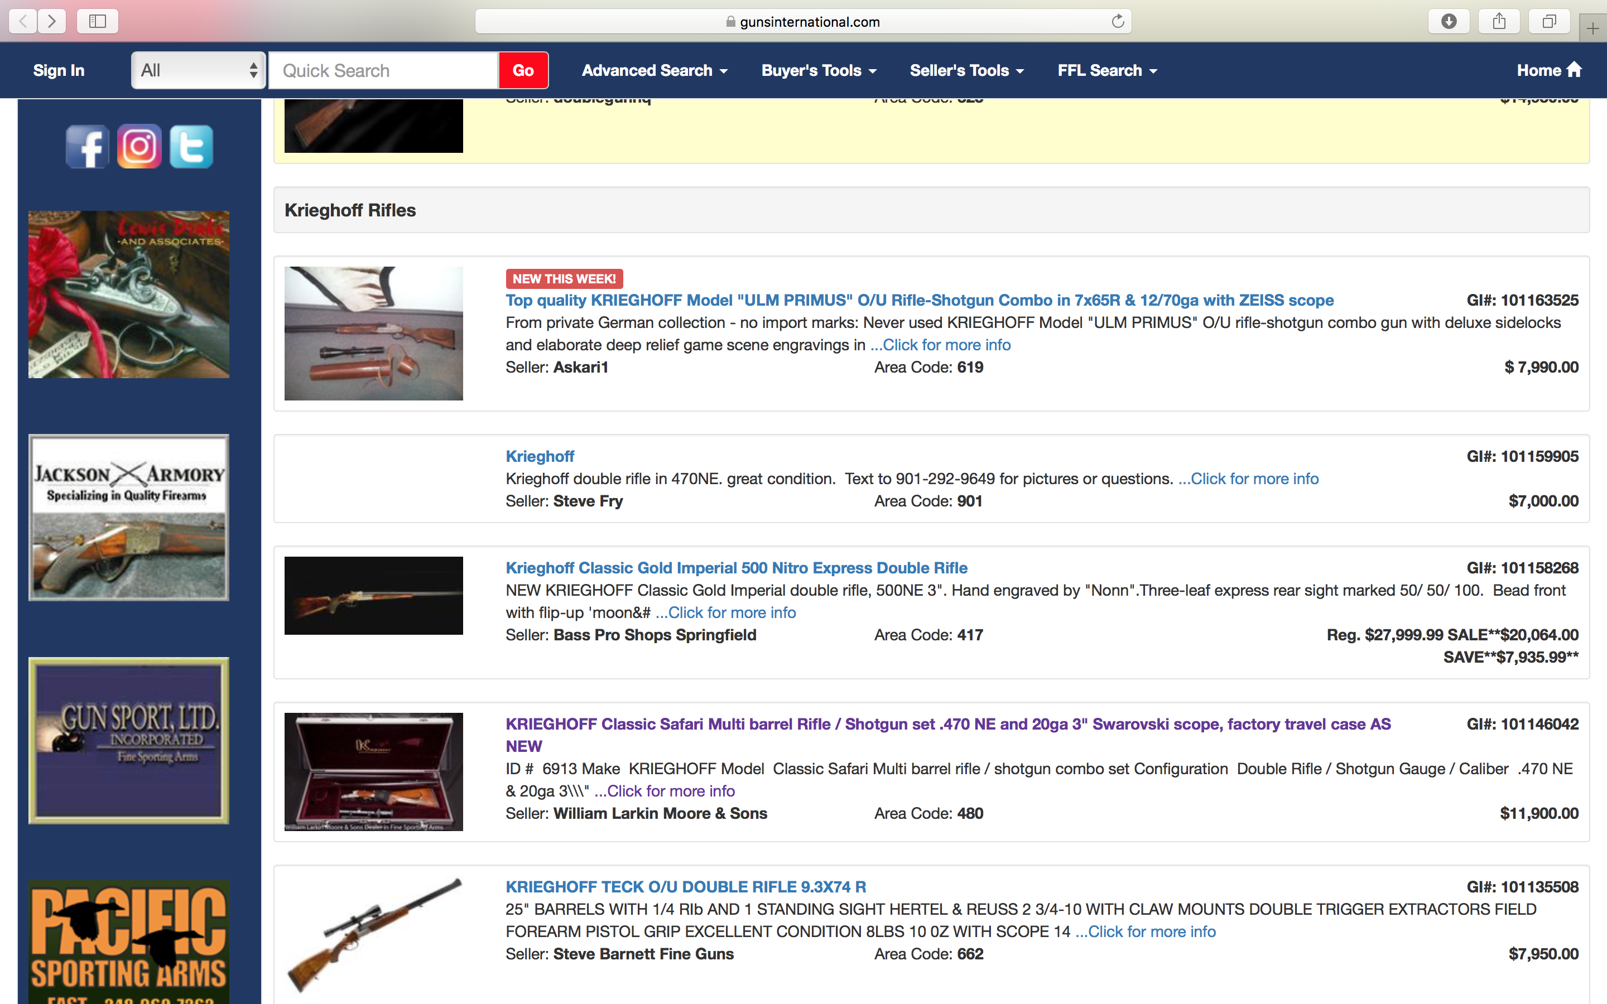Click the $11,900.00 price

click(x=1539, y=813)
